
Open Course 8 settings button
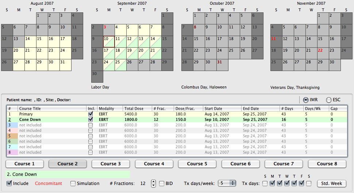[327, 164]
